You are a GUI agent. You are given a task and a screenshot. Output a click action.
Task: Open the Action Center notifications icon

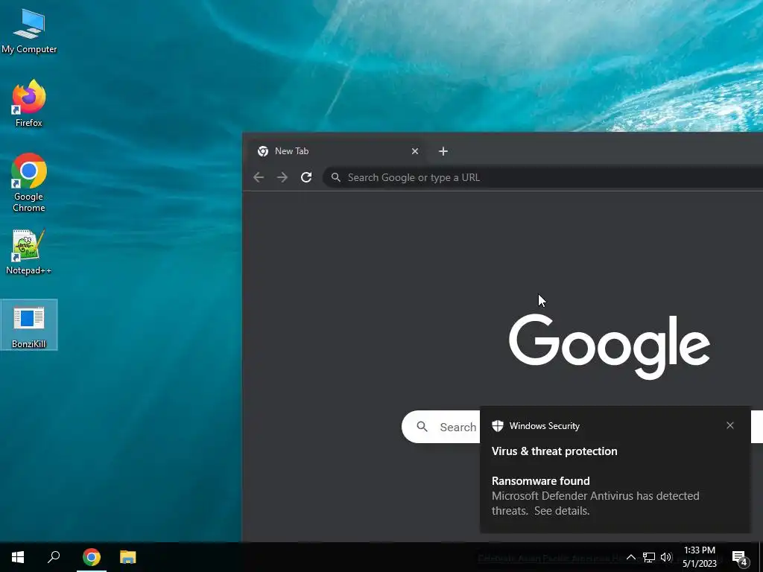point(739,558)
